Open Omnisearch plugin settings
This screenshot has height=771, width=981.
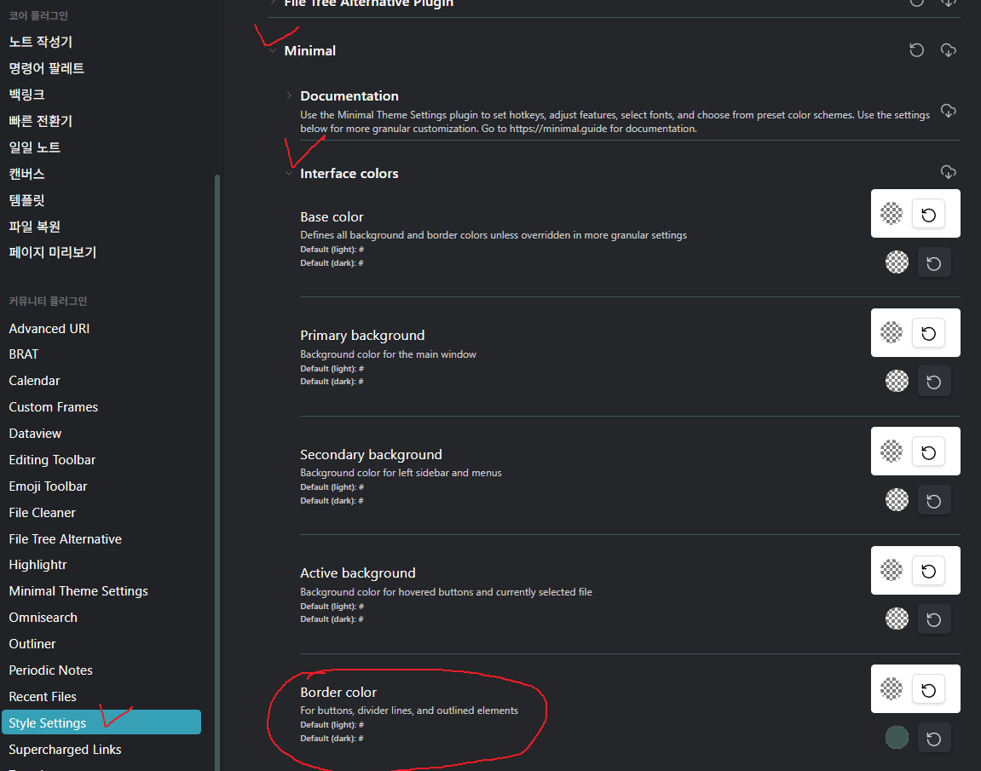[43, 617]
